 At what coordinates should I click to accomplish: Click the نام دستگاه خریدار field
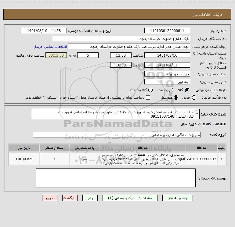coord(121,39)
